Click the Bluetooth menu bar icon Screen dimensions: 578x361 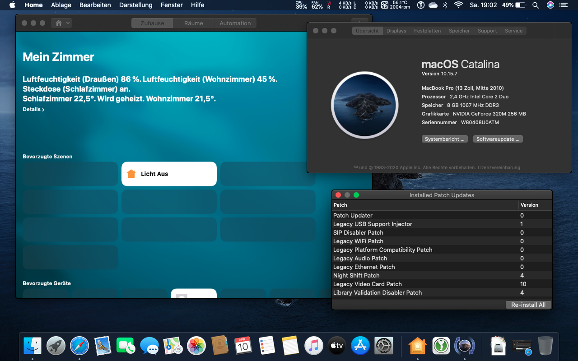click(x=445, y=5)
